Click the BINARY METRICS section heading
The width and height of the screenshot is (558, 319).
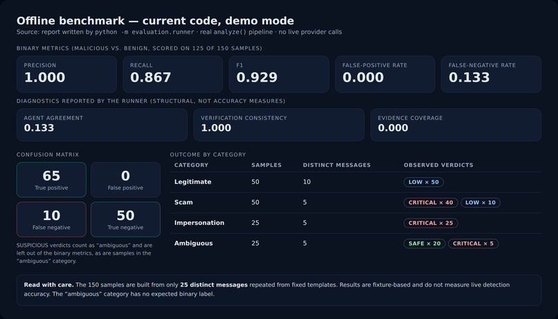139,48
